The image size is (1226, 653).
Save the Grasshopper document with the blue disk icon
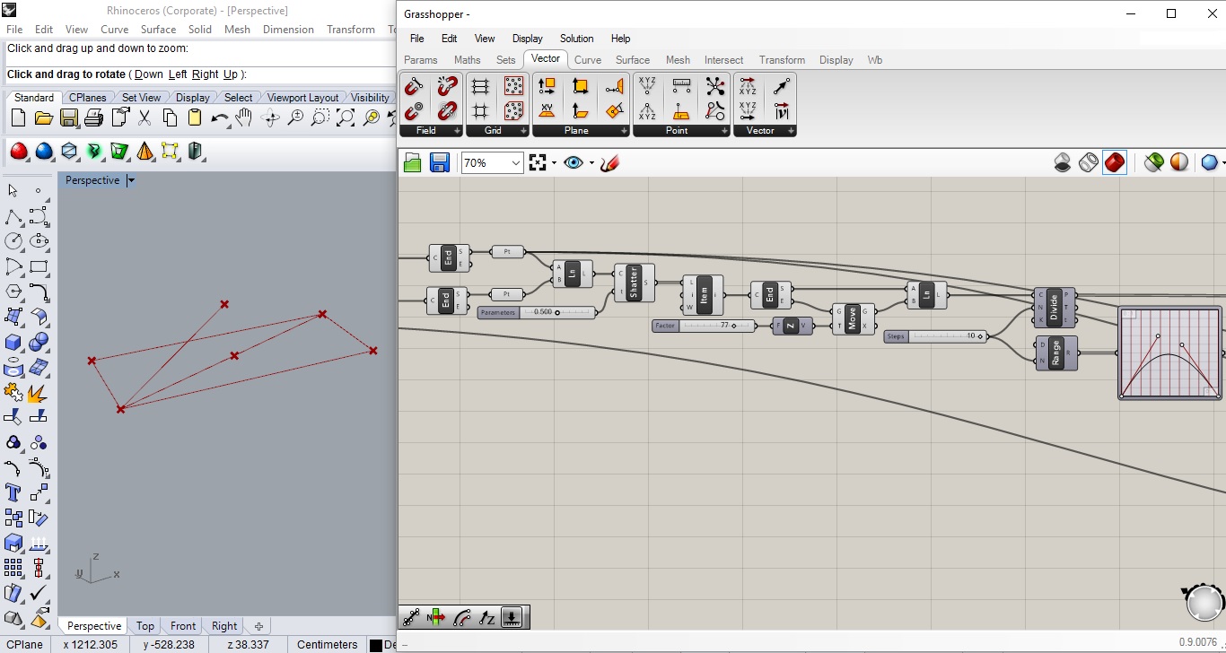[x=439, y=162]
